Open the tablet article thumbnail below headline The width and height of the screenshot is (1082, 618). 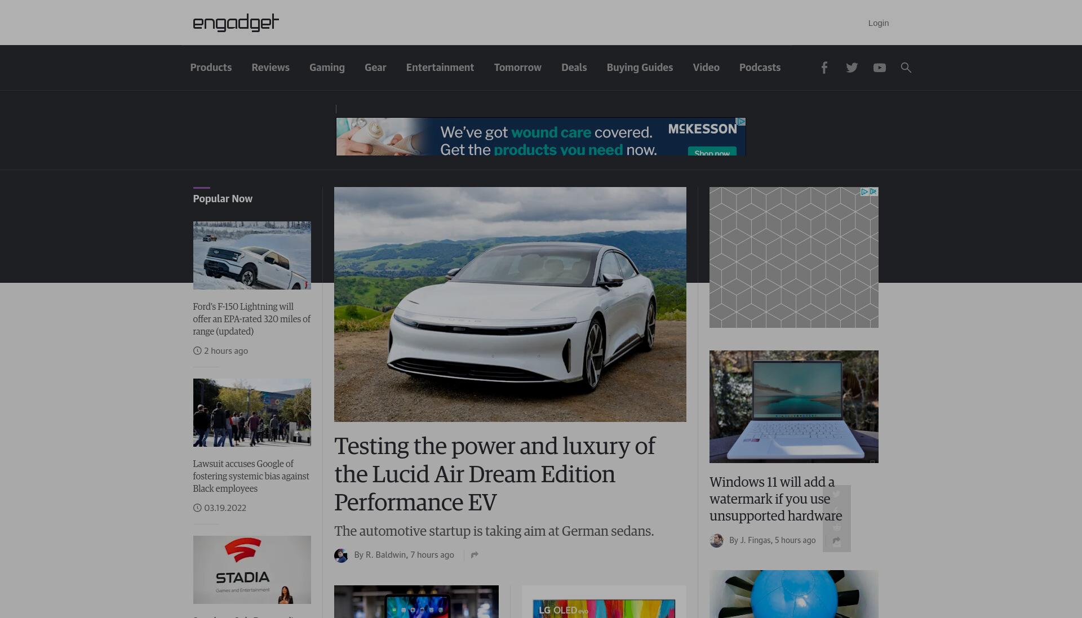point(416,602)
